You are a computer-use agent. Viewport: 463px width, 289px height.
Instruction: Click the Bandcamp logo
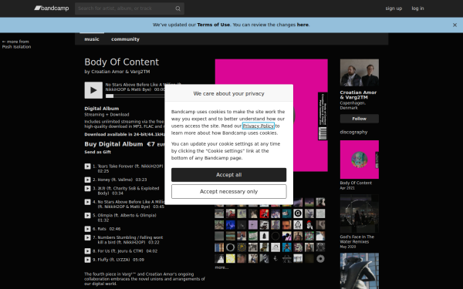[52, 8]
